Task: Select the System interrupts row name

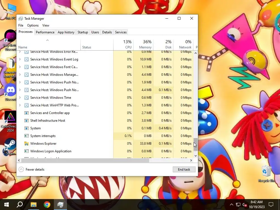Action: 43,136
